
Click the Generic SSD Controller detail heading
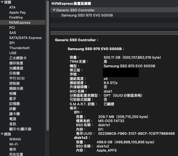[x=77, y=40]
